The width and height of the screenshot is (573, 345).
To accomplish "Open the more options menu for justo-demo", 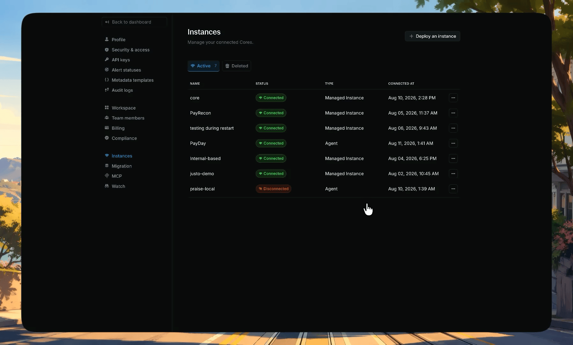I will coord(453,173).
